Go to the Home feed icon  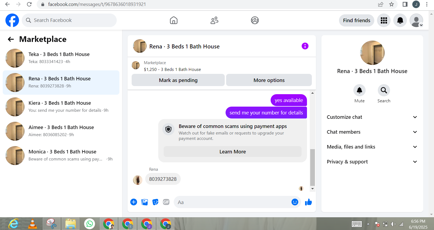point(174,20)
